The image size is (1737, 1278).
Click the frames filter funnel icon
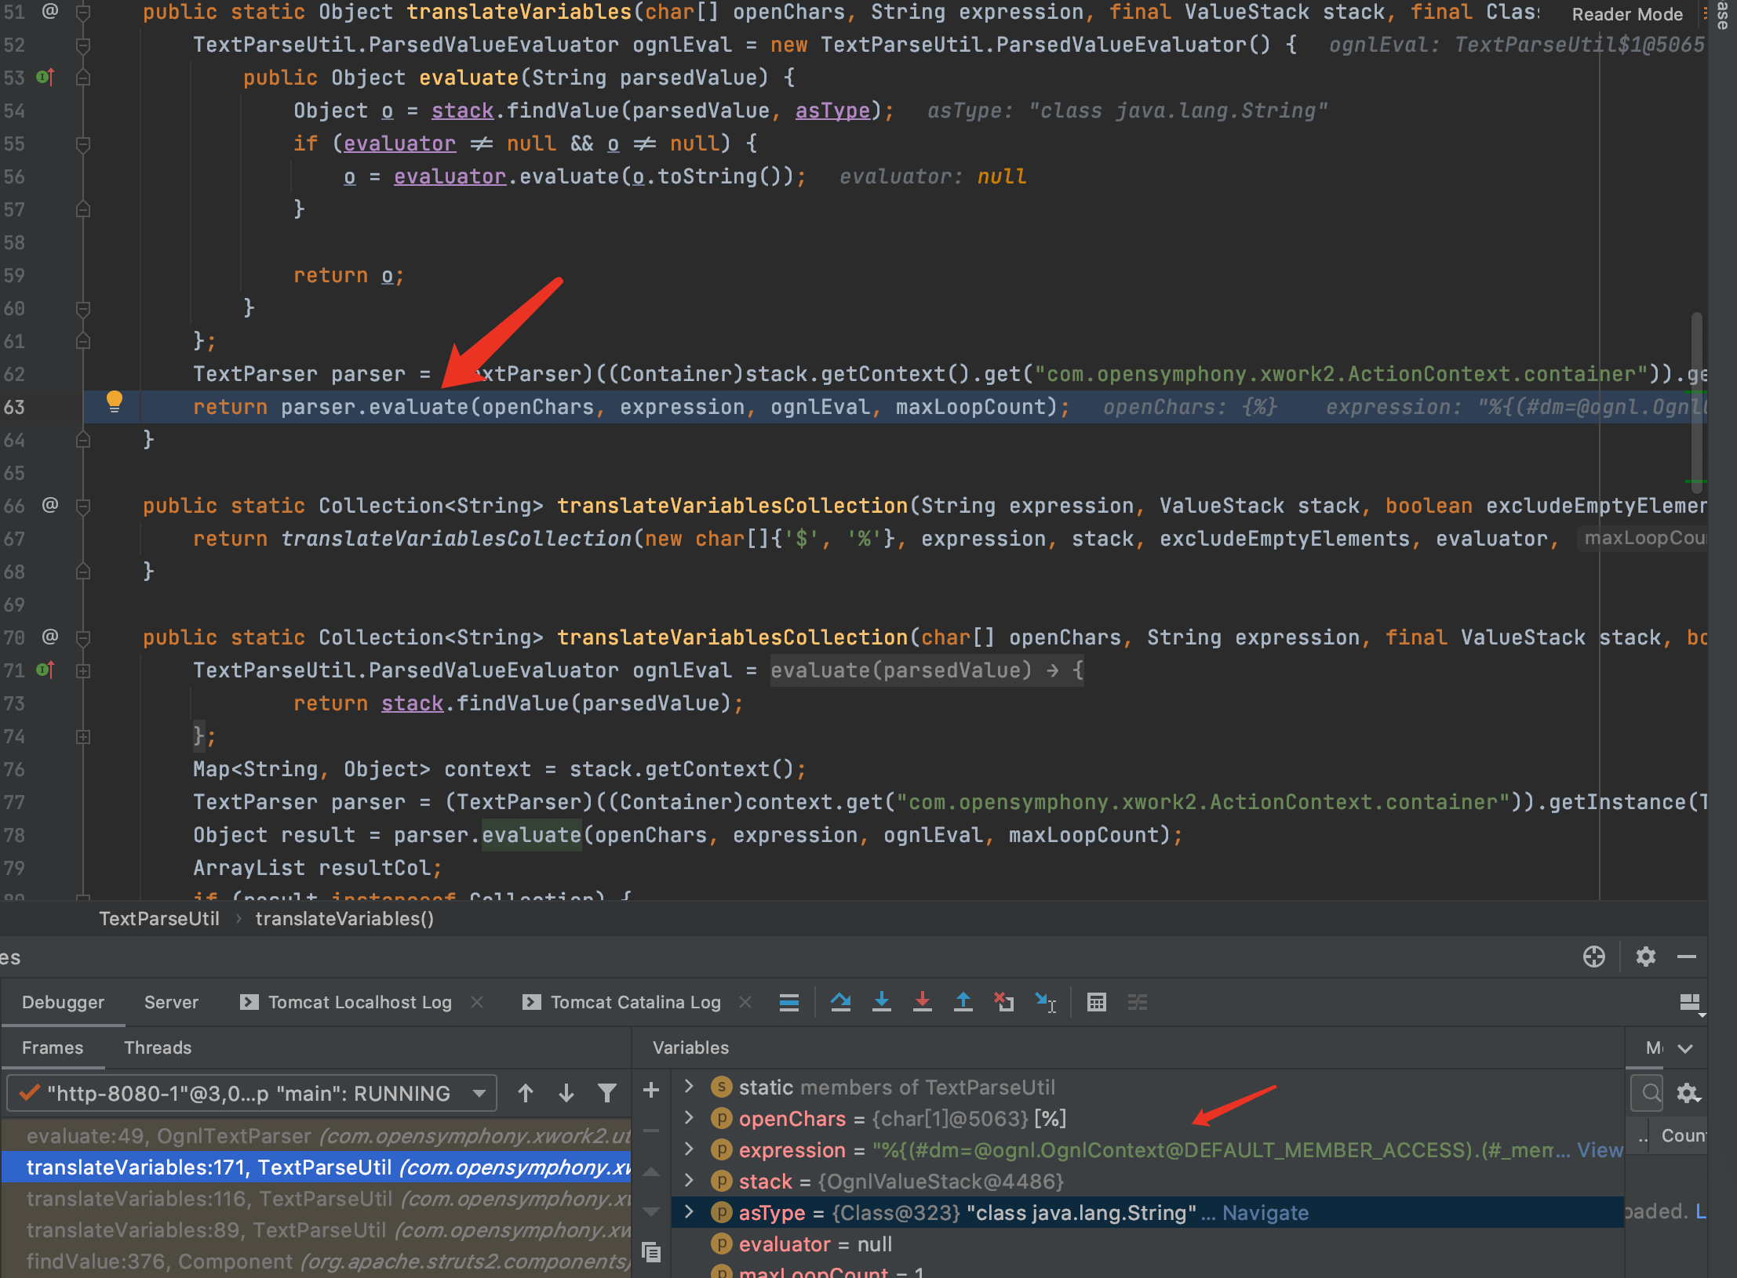(x=607, y=1093)
